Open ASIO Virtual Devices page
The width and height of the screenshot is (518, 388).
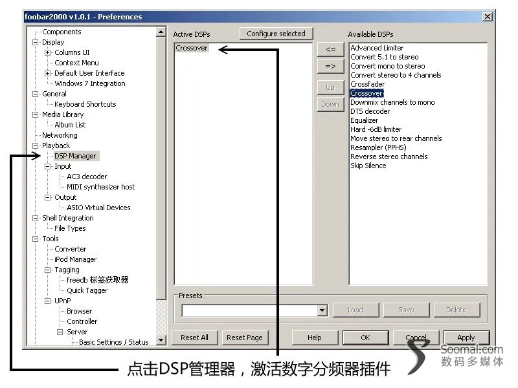[99, 208]
